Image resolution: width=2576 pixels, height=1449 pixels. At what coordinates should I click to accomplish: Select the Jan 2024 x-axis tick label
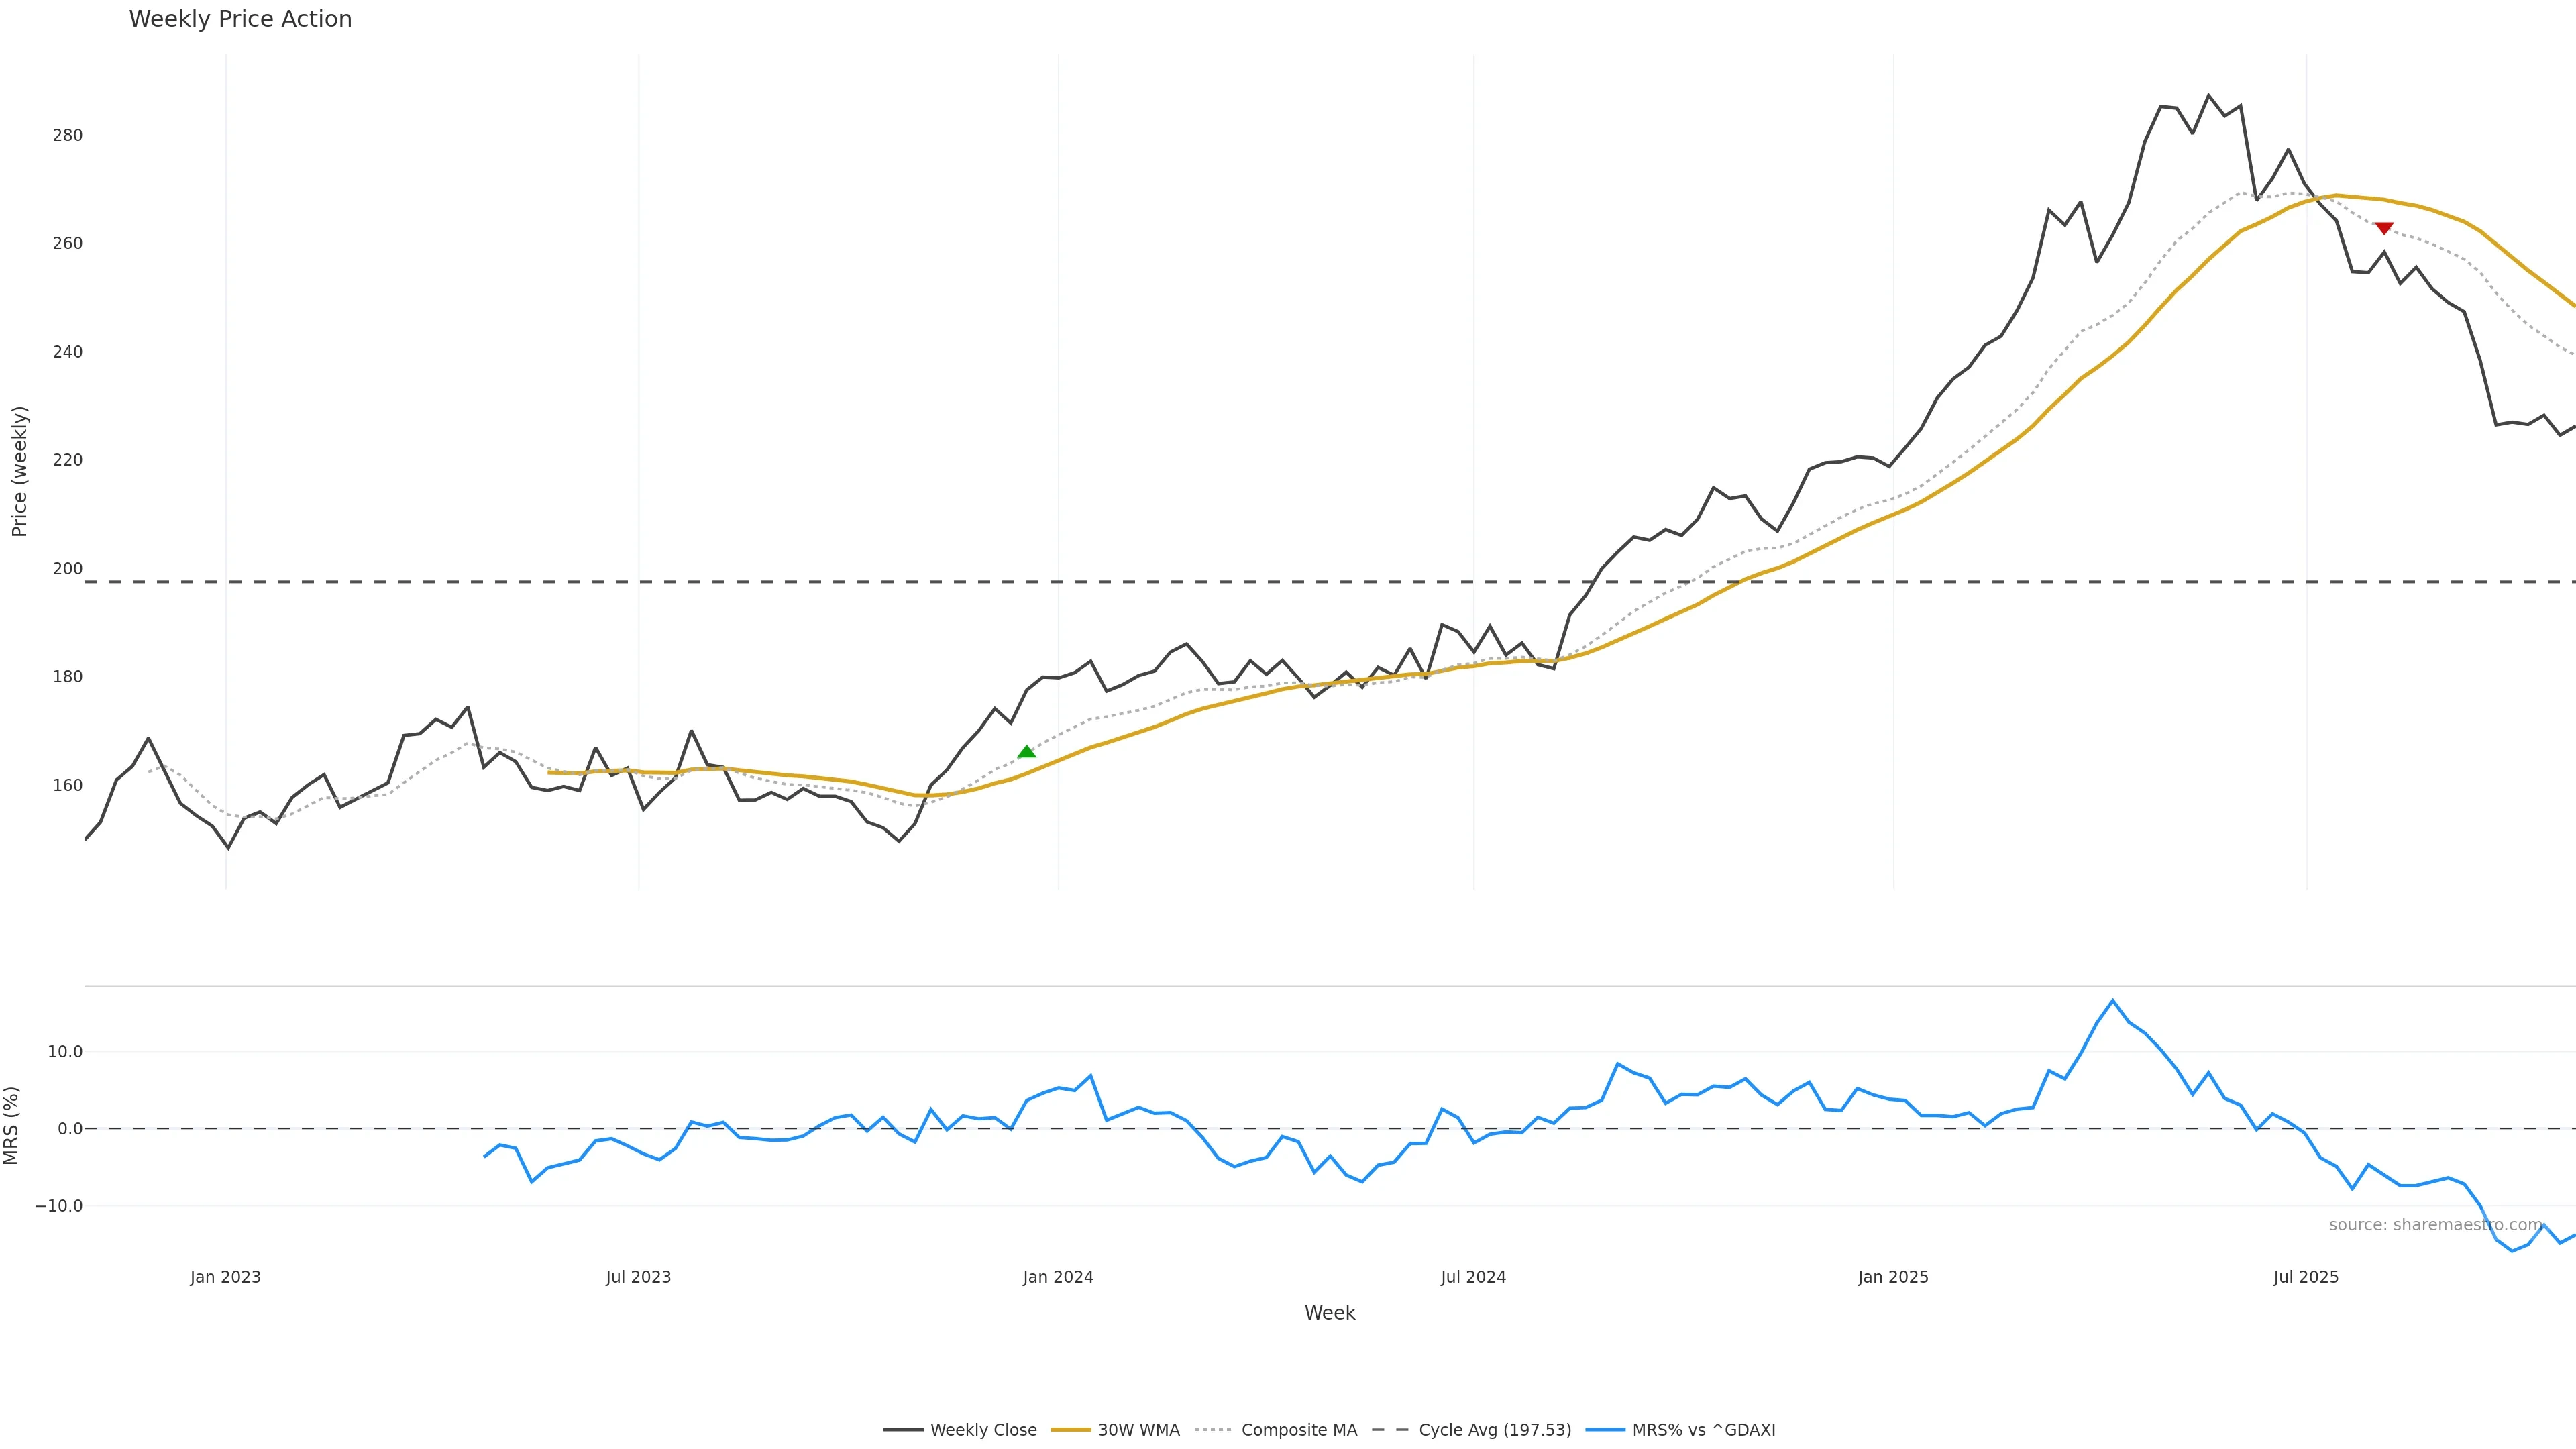pos(1058,1277)
